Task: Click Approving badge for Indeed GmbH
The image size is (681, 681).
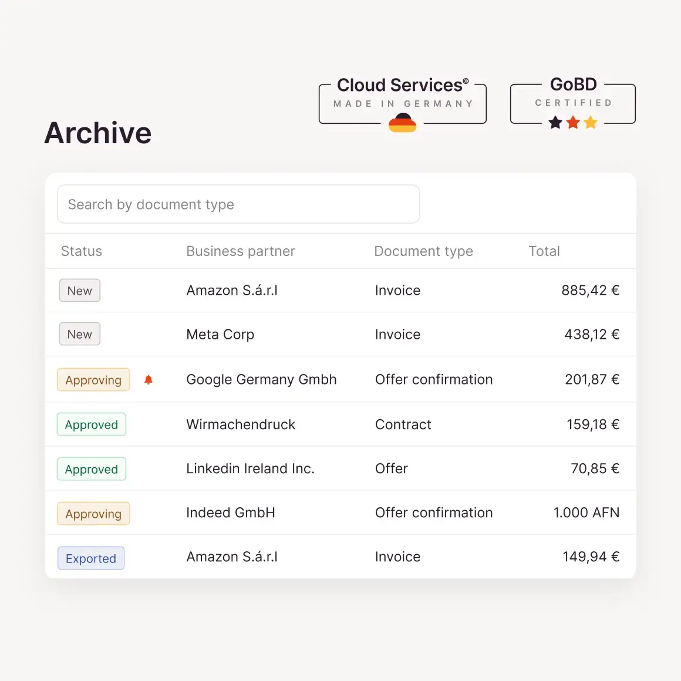Action: click(93, 514)
